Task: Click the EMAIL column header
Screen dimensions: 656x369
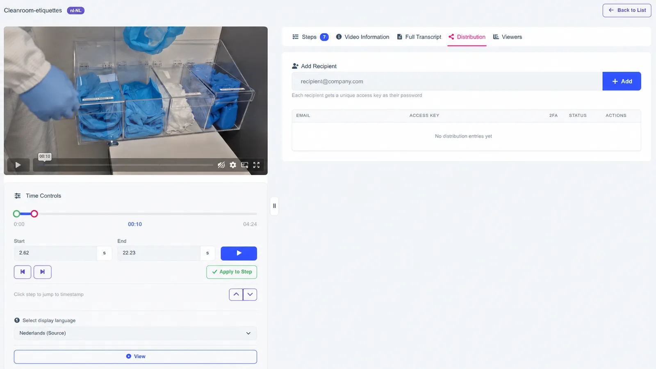Action: click(x=303, y=116)
